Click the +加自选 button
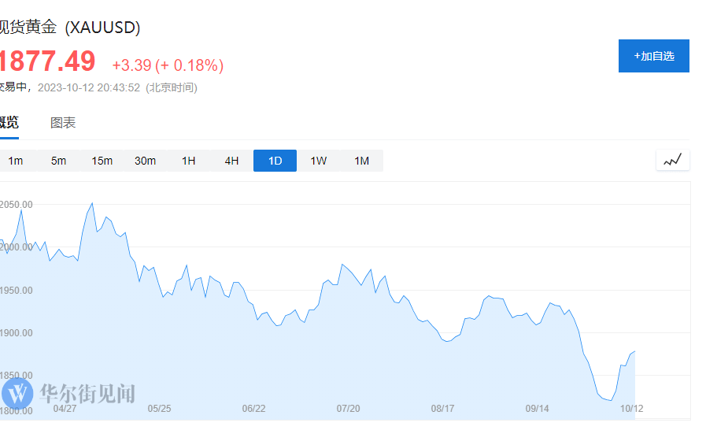Image resolution: width=706 pixels, height=430 pixels. click(x=653, y=56)
